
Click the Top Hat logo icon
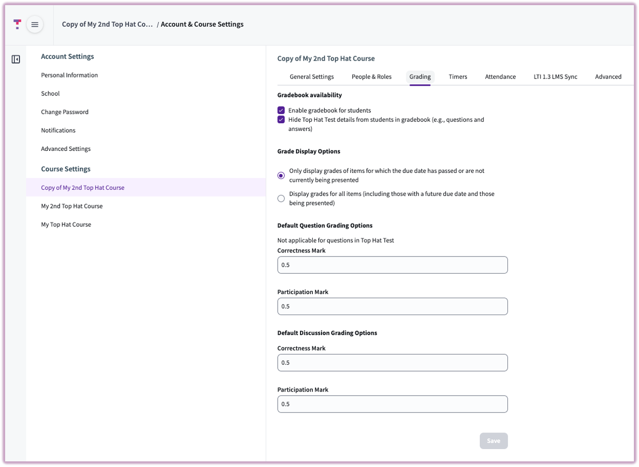pos(18,24)
